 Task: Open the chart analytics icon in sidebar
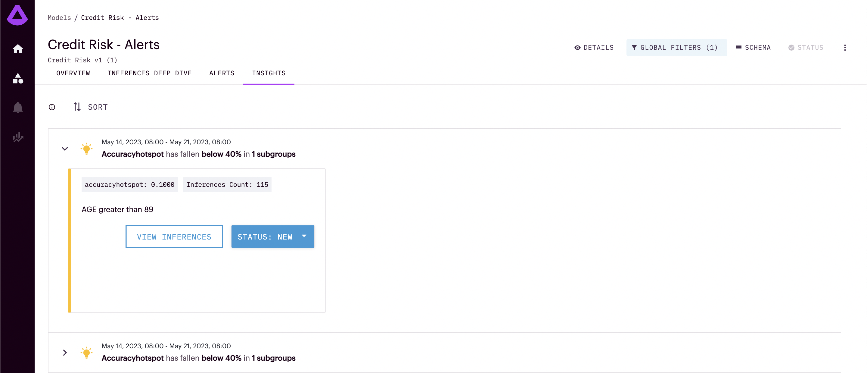point(17,137)
